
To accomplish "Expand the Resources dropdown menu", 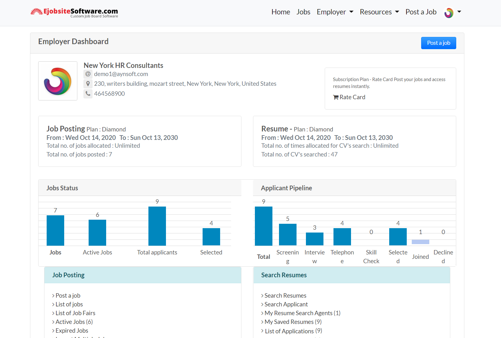I will coord(380,12).
